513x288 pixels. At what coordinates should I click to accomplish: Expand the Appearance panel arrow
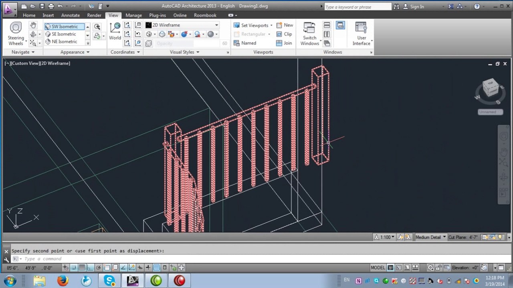coord(88,52)
